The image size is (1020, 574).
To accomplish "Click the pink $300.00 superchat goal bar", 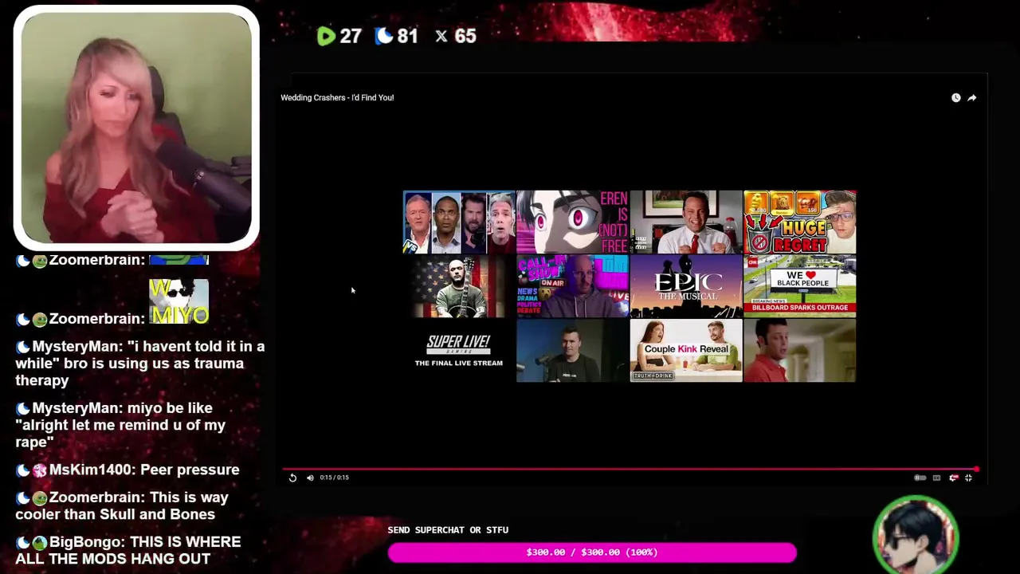I will 592,552.
